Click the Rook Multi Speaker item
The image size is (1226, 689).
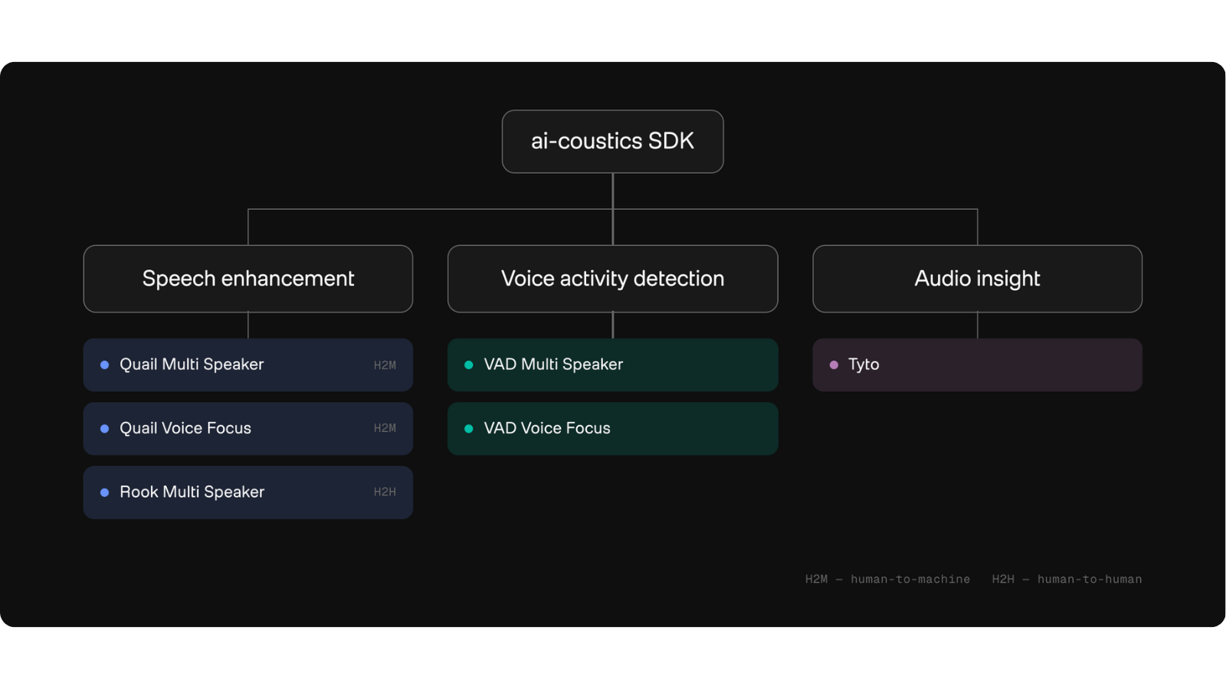tap(248, 492)
